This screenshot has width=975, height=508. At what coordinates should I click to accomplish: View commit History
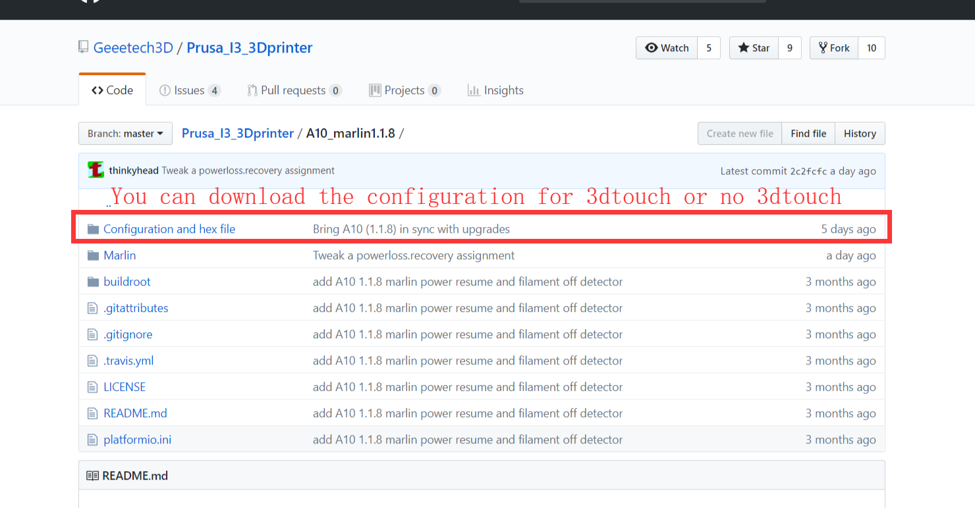[860, 134]
